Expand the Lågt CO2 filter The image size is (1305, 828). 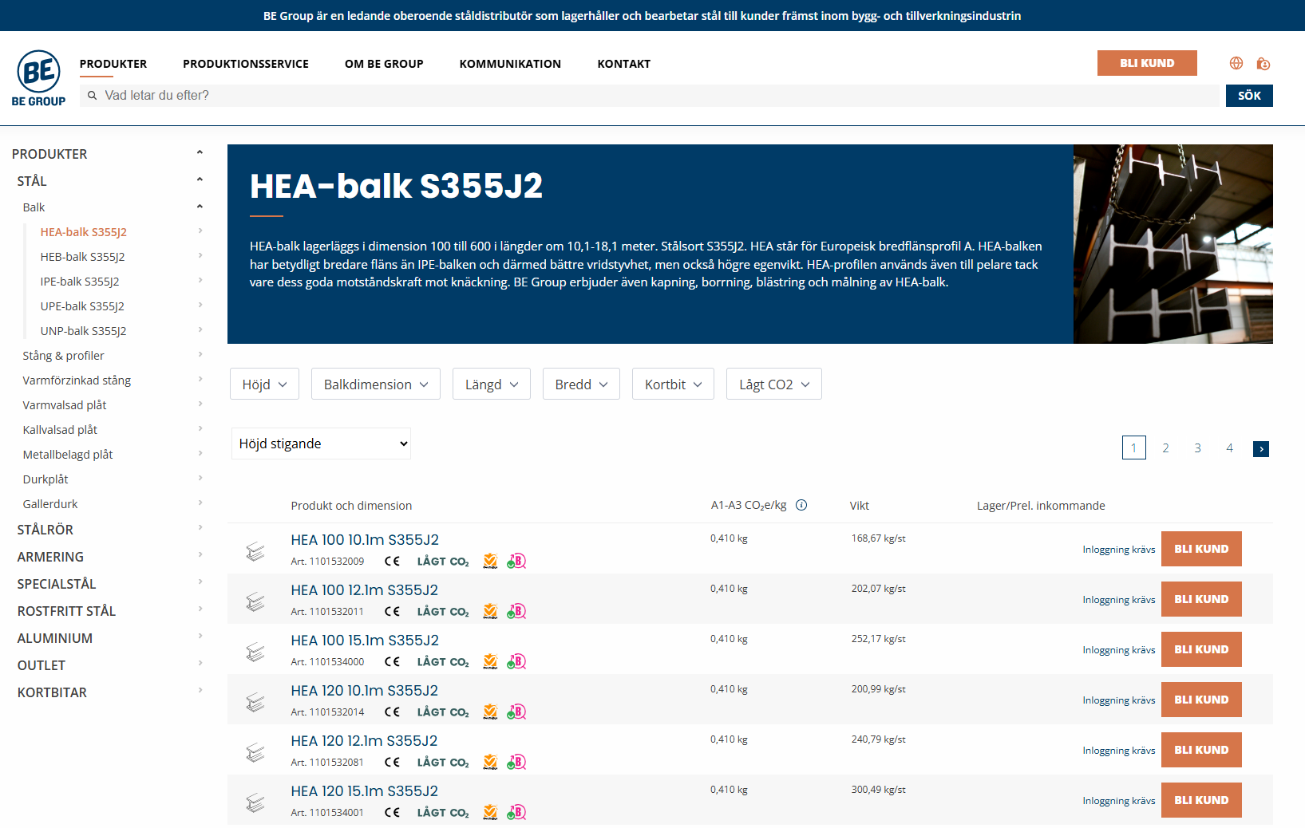(773, 384)
